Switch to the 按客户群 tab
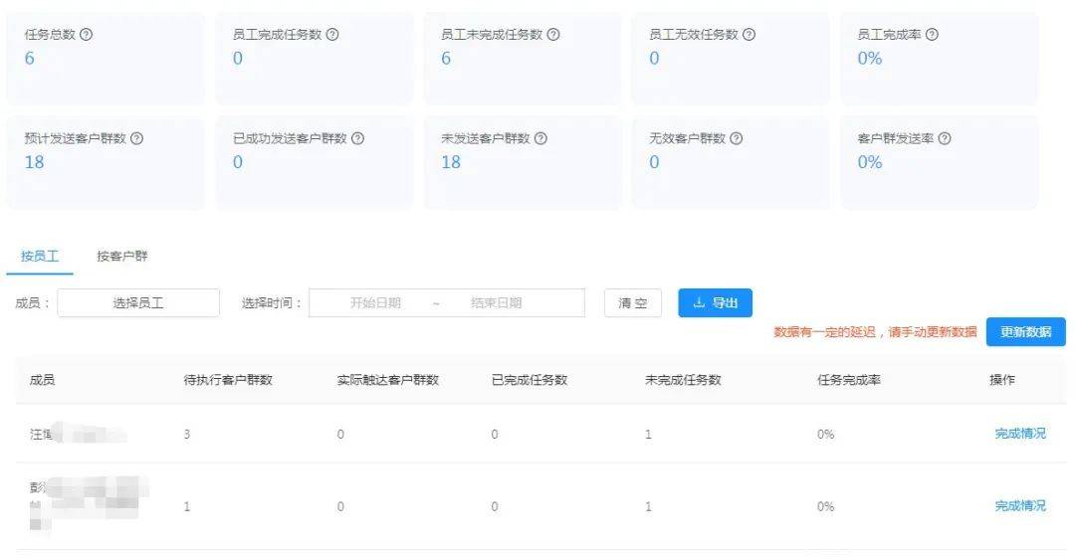Viewport: 1075px width, 557px height. click(x=122, y=257)
